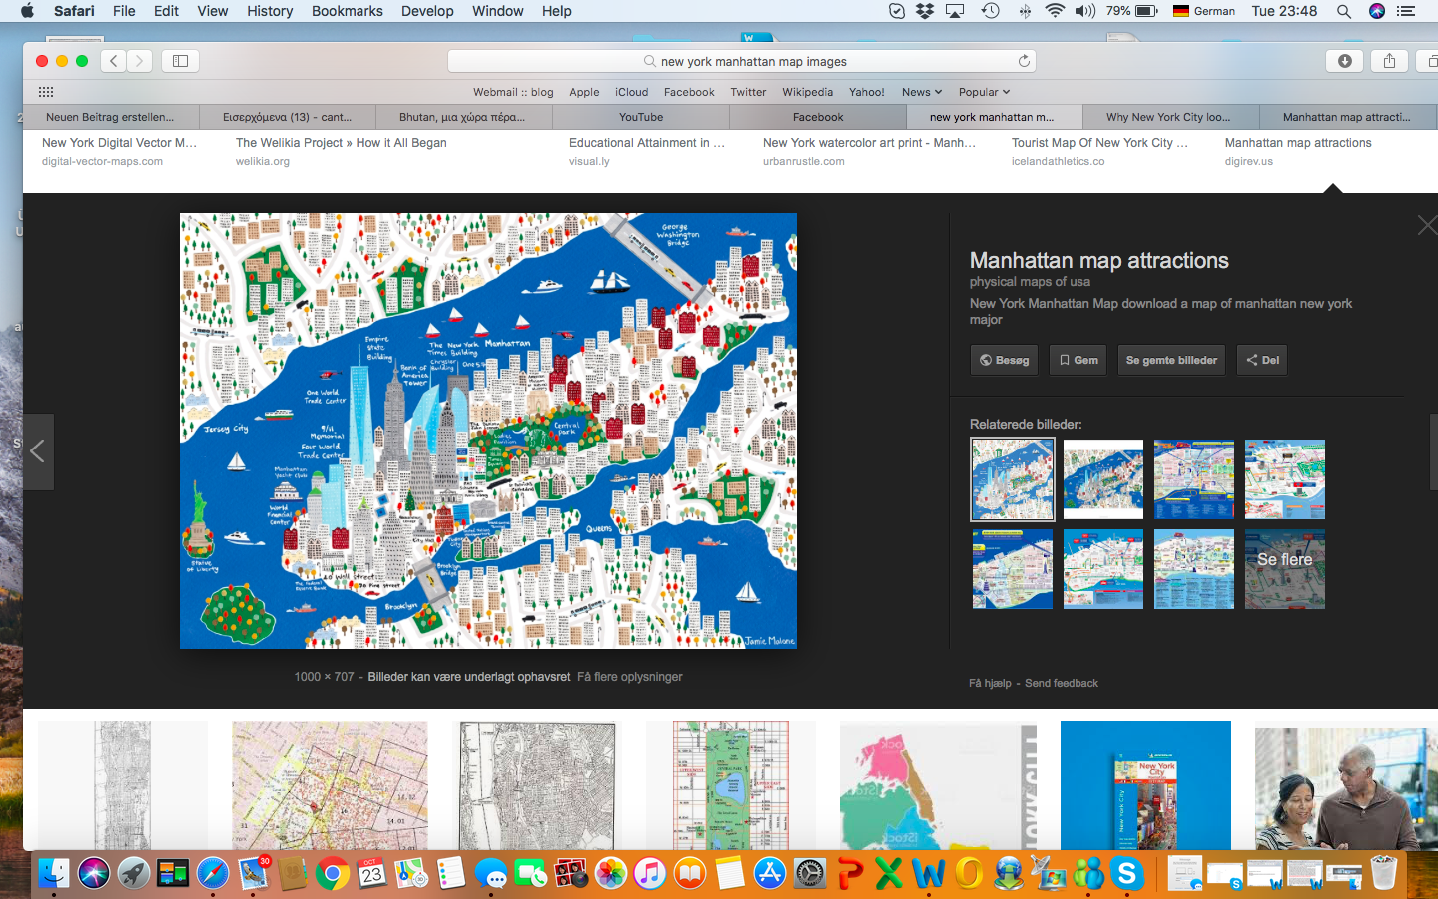1438x899 pixels.
Task: Open App Store from the Dock
Action: point(769,874)
